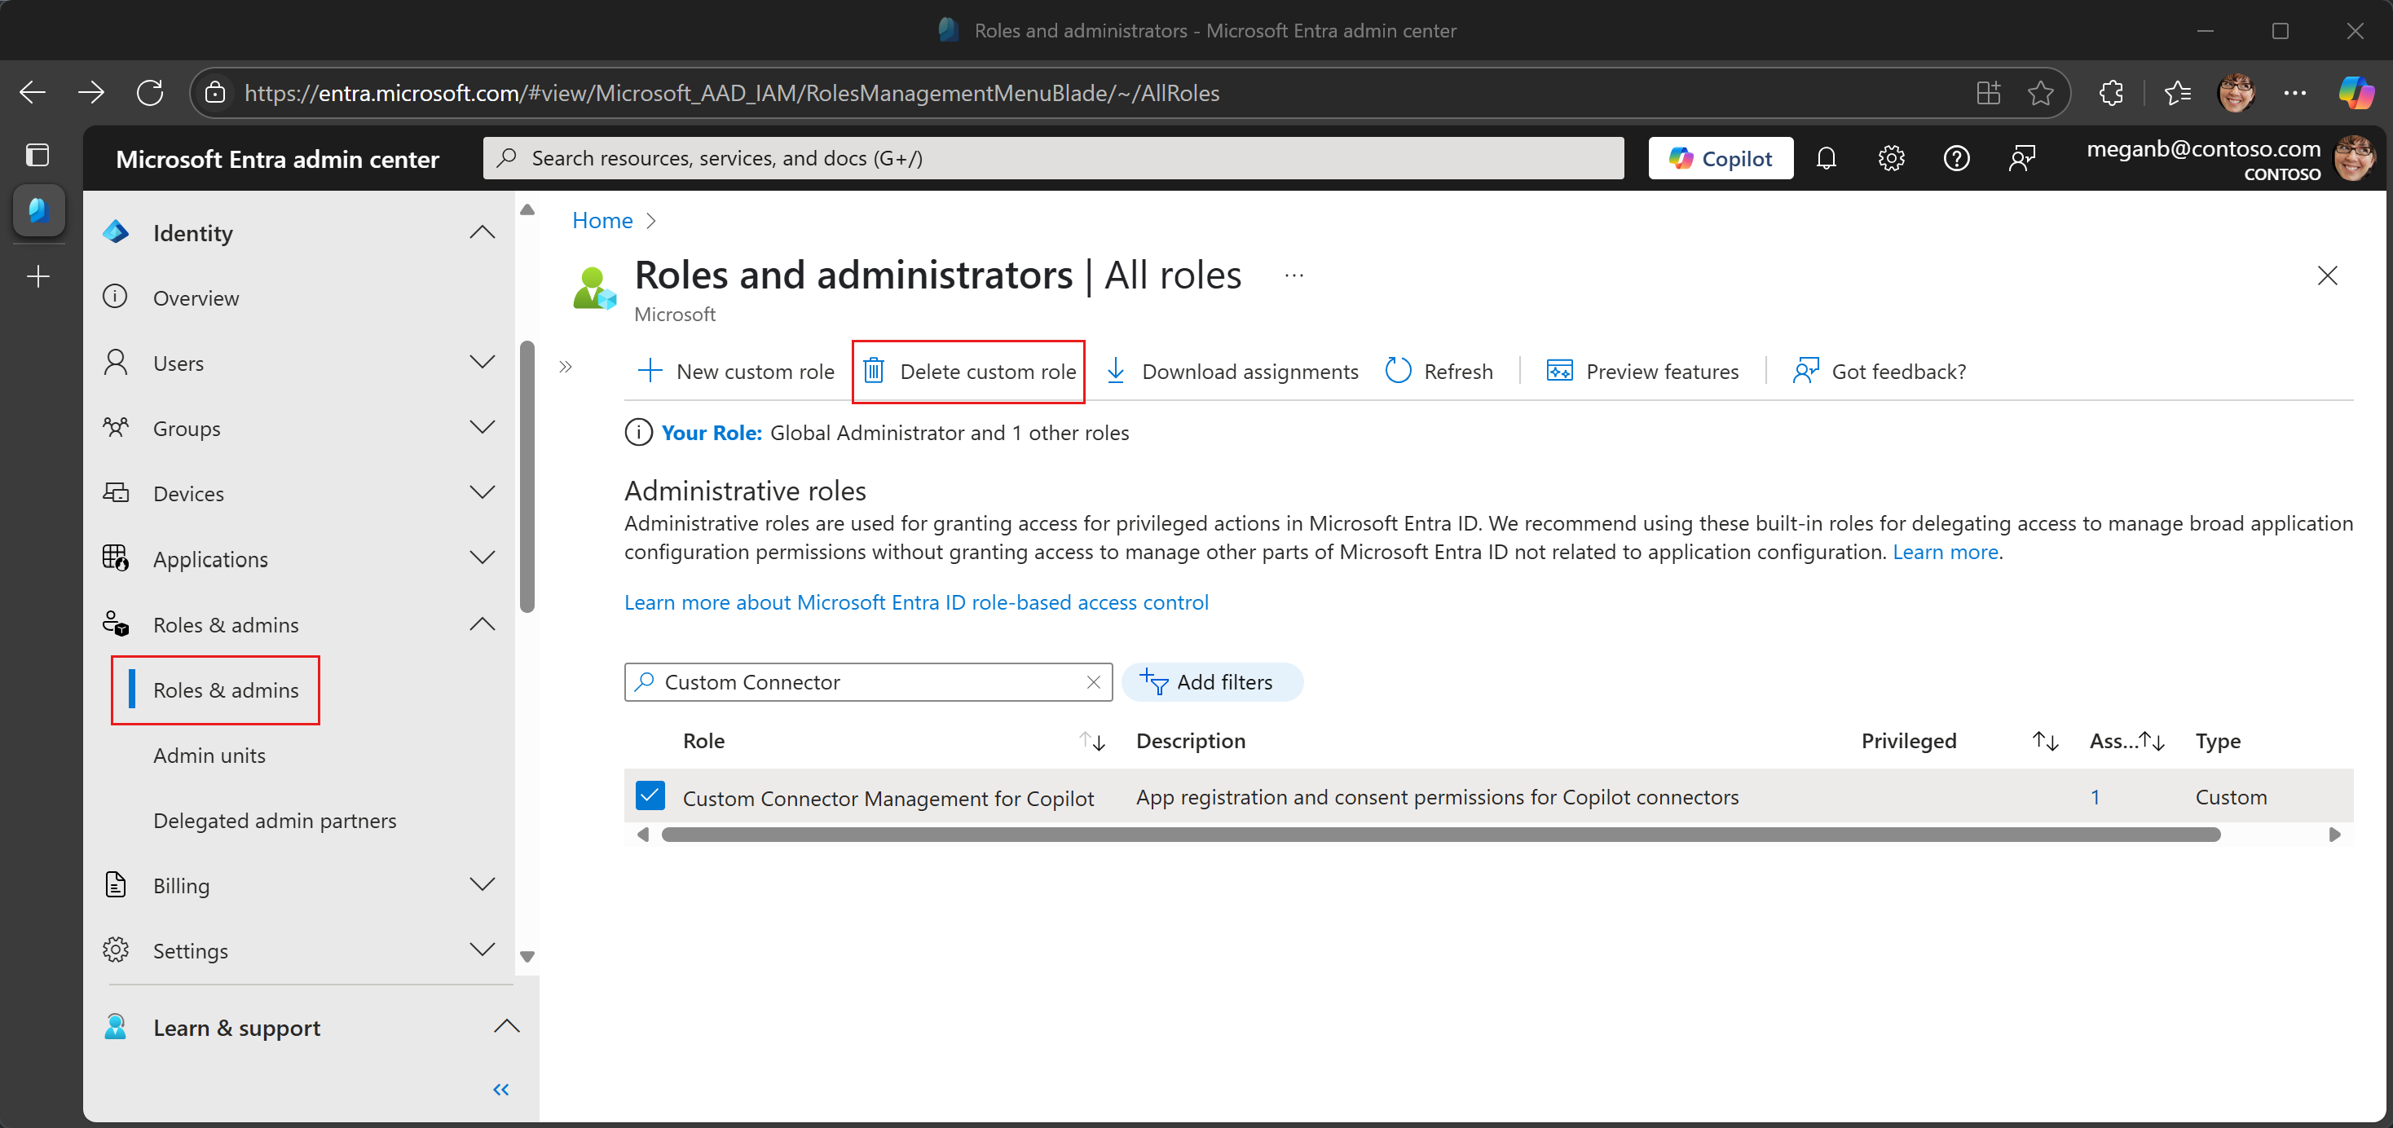2393x1128 pixels.
Task: Collapse sidebar with double chevron
Action: click(x=500, y=1090)
